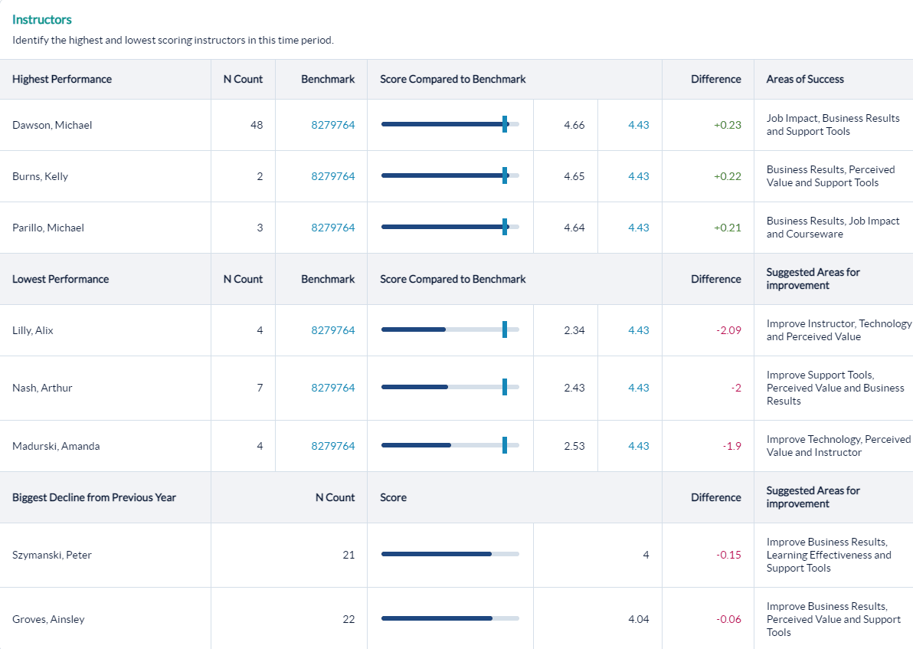913x649 pixels.
Task: Open benchmark 8279764 for Parillo, Michael
Action: coord(332,228)
